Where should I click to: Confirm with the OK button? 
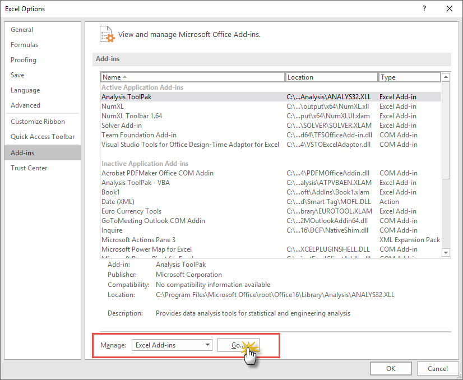coord(391,368)
